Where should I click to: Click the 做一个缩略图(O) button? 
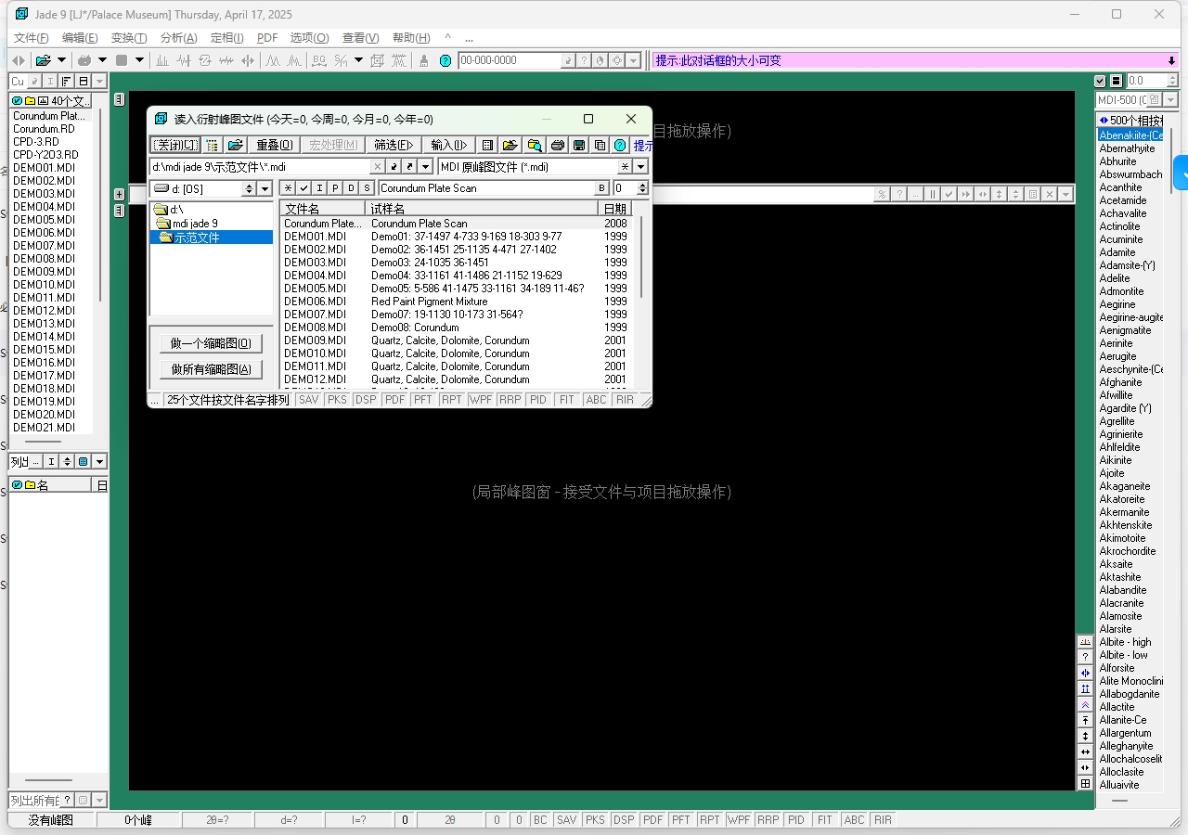(x=211, y=343)
